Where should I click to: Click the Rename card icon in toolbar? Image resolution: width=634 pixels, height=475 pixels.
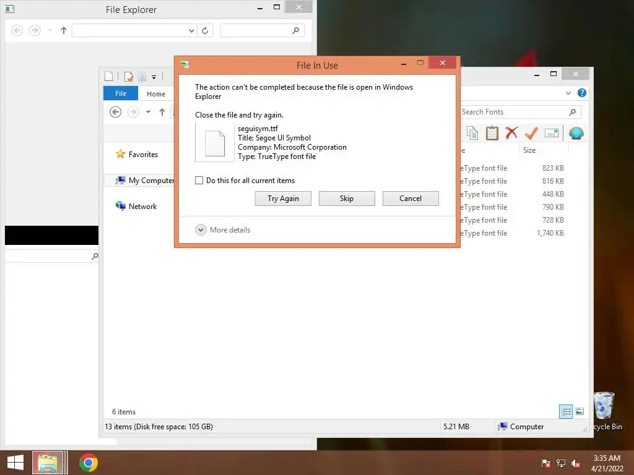[551, 133]
